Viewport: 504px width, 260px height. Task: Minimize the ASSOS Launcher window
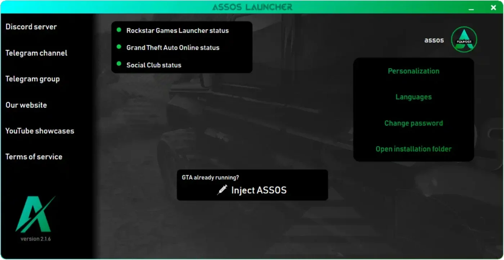471,9
